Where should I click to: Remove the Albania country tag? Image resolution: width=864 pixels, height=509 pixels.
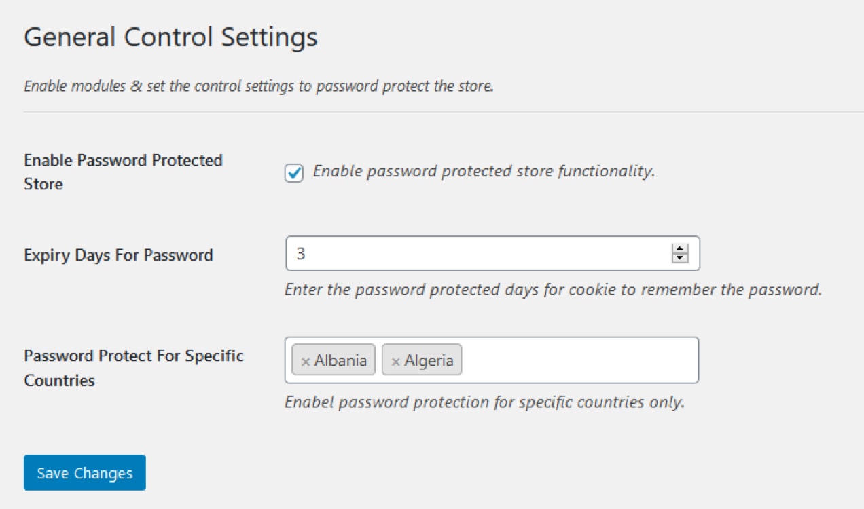[x=305, y=361]
